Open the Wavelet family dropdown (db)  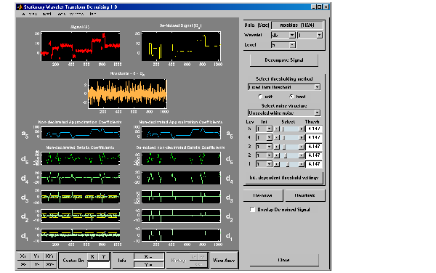point(283,35)
